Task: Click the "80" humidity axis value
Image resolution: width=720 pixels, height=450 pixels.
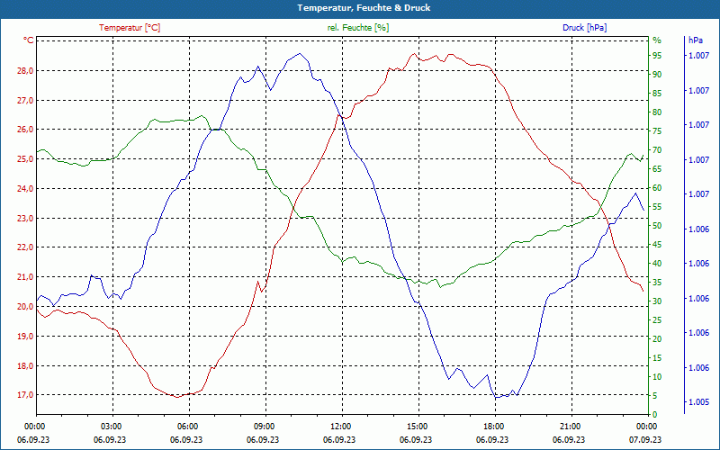Action: coord(658,112)
